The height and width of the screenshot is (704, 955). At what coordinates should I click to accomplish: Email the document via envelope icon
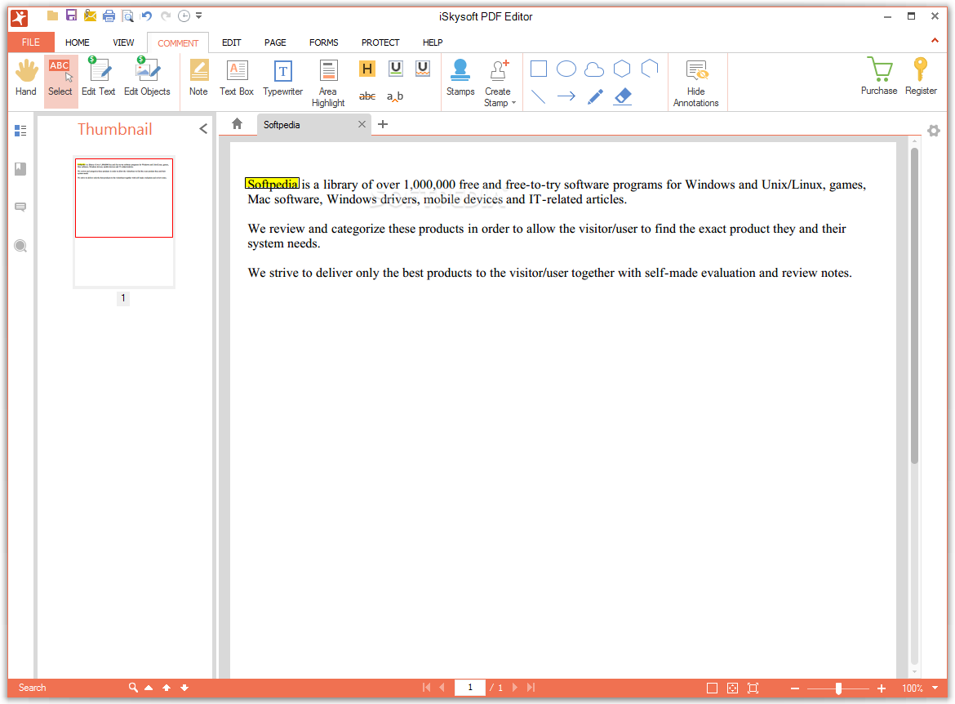[90, 16]
